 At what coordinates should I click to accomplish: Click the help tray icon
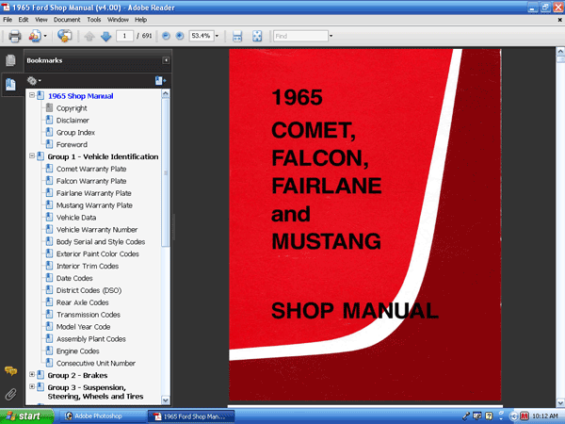click(x=488, y=416)
